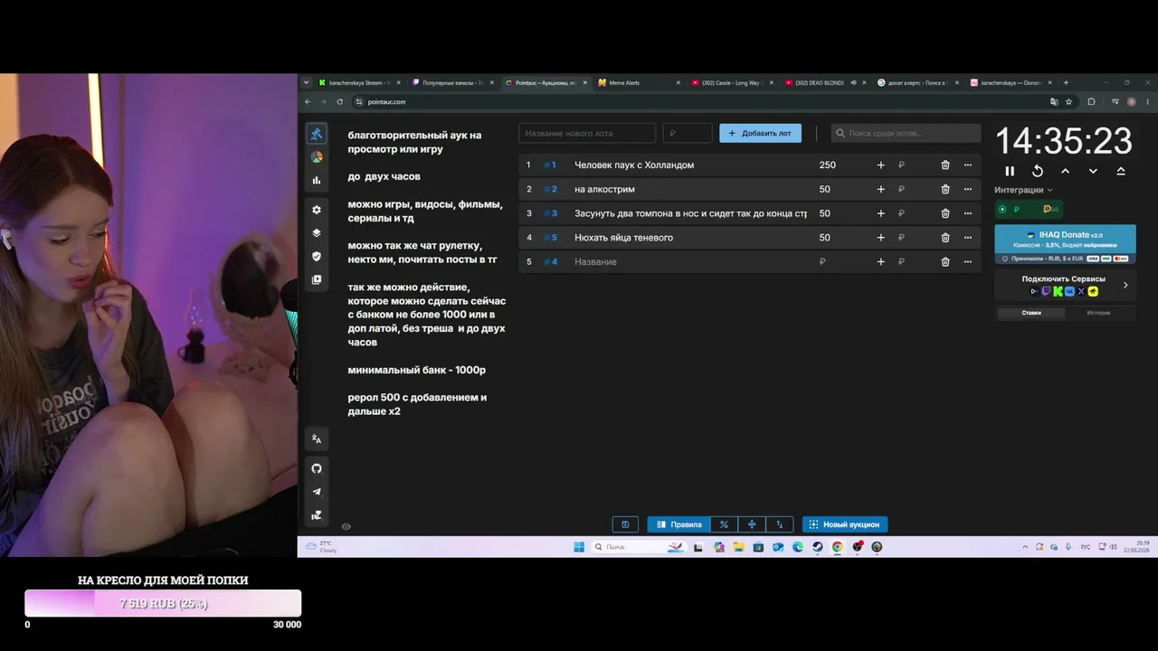Bookmark this page with star icon
This screenshot has height=651, width=1158.
(x=1068, y=101)
